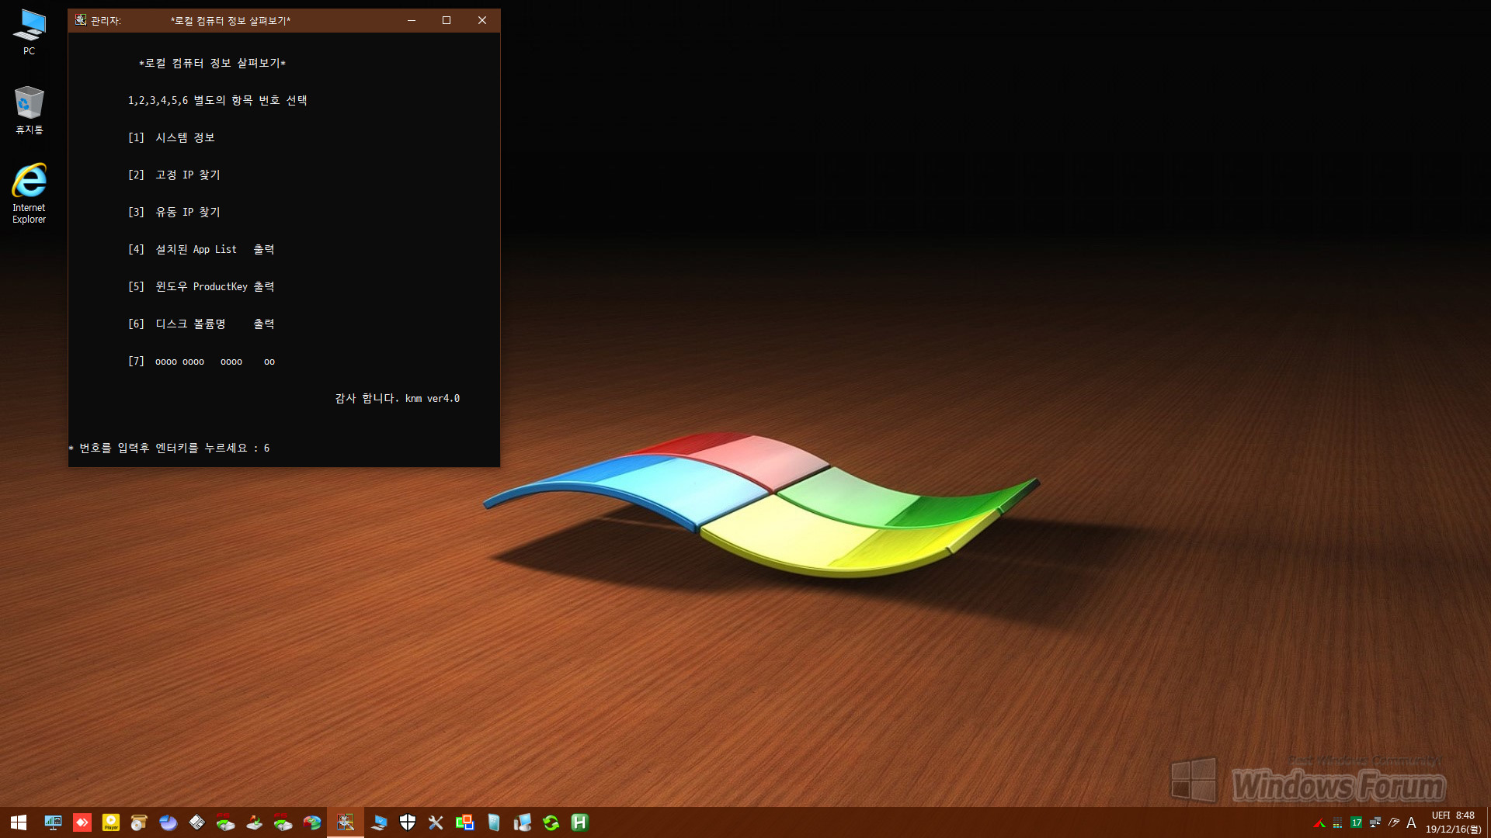Launch the red AnyDesk taskbar icon
1491x838 pixels.
coord(82,822)
